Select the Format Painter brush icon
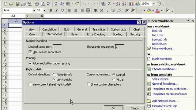 coord(77,4)
